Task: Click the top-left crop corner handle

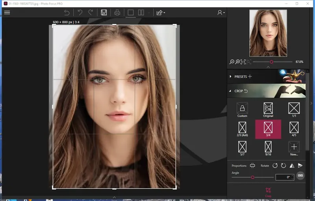Action: click(54, 26)
